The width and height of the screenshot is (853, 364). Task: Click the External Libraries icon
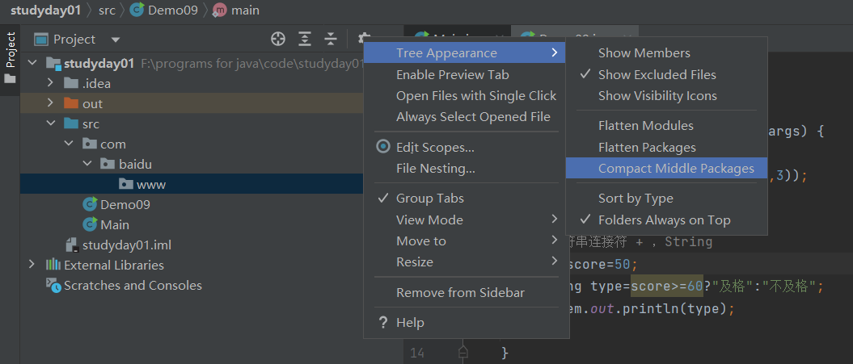click(x=53, y=265)
